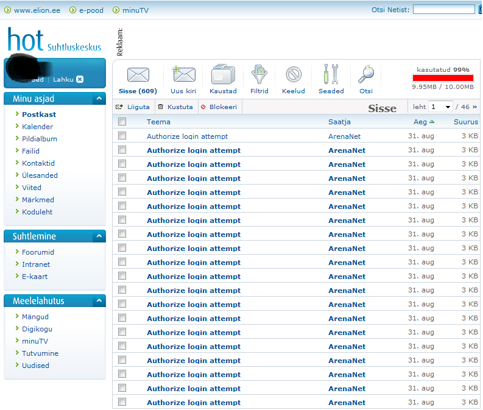Click ArenaNet sender in the first email row

coord(344,136)
